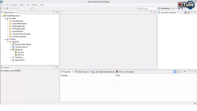Viewport: 197px width, 111px height.
Task: Open the Window menu
Action: 35,5
